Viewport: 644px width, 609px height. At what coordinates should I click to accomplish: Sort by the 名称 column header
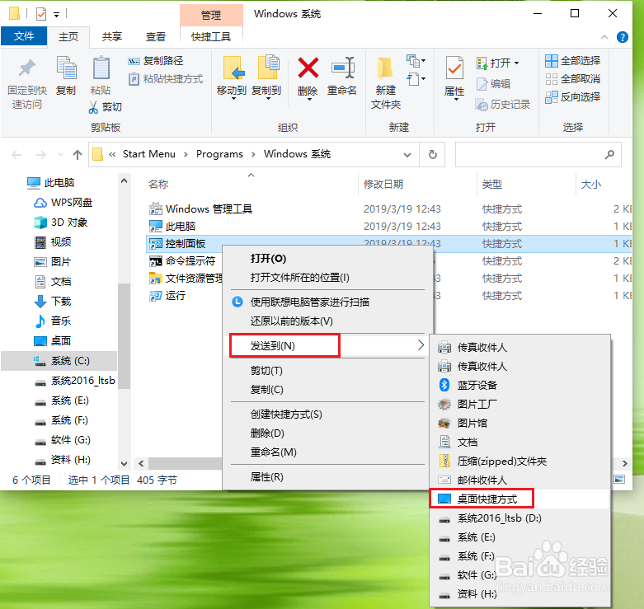click(158, 185)
